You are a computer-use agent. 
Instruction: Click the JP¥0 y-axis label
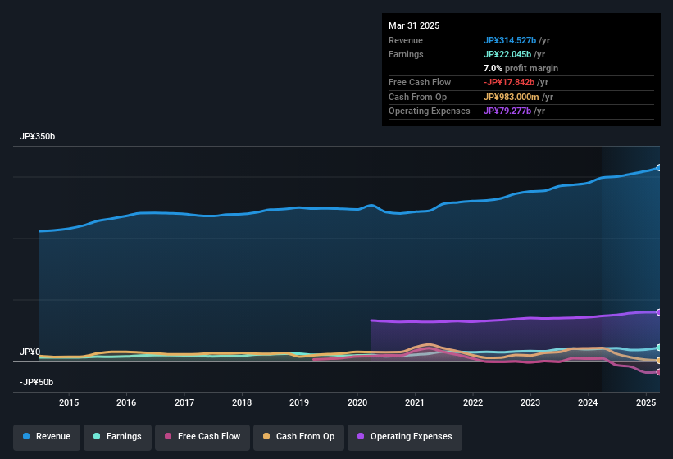point(30,352)
